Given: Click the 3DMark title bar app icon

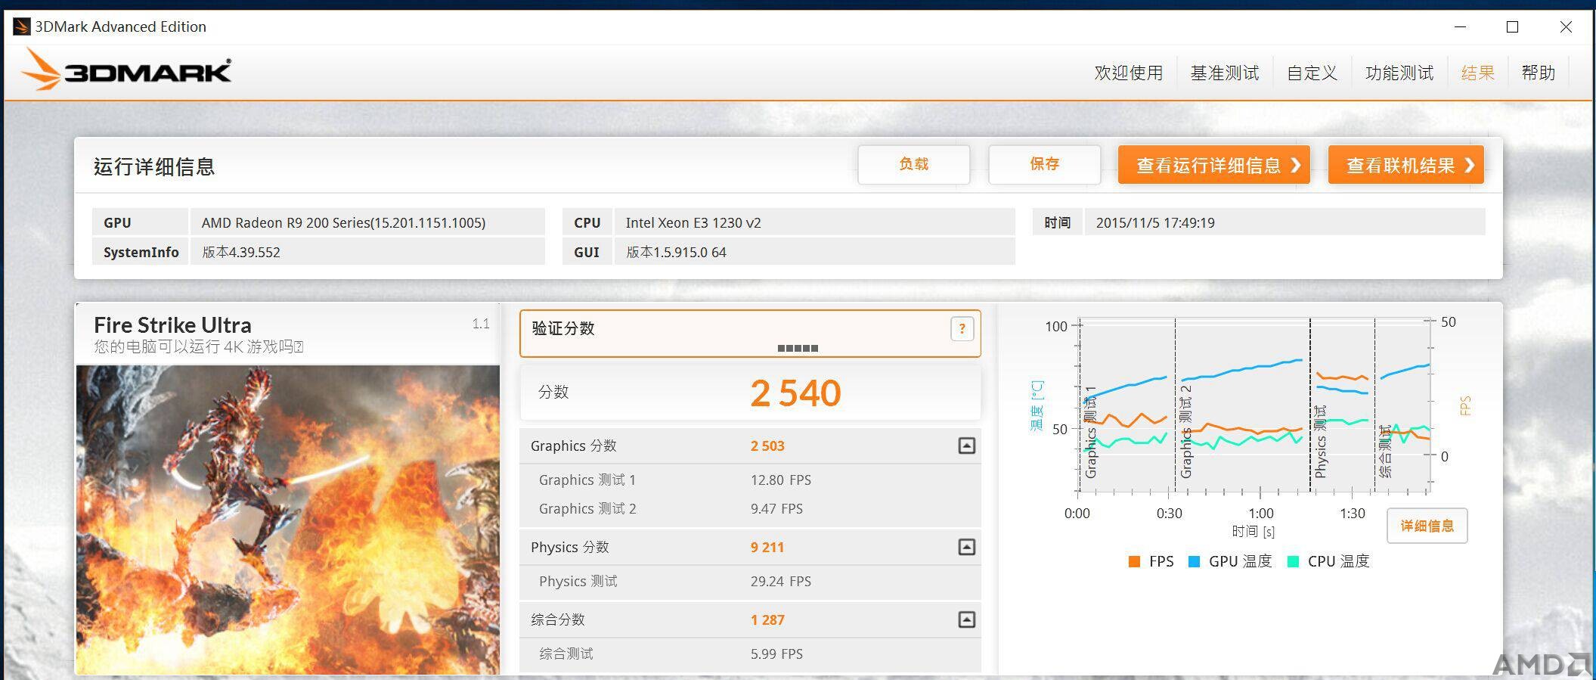Looking at the screenshot, I should point(22,27).
